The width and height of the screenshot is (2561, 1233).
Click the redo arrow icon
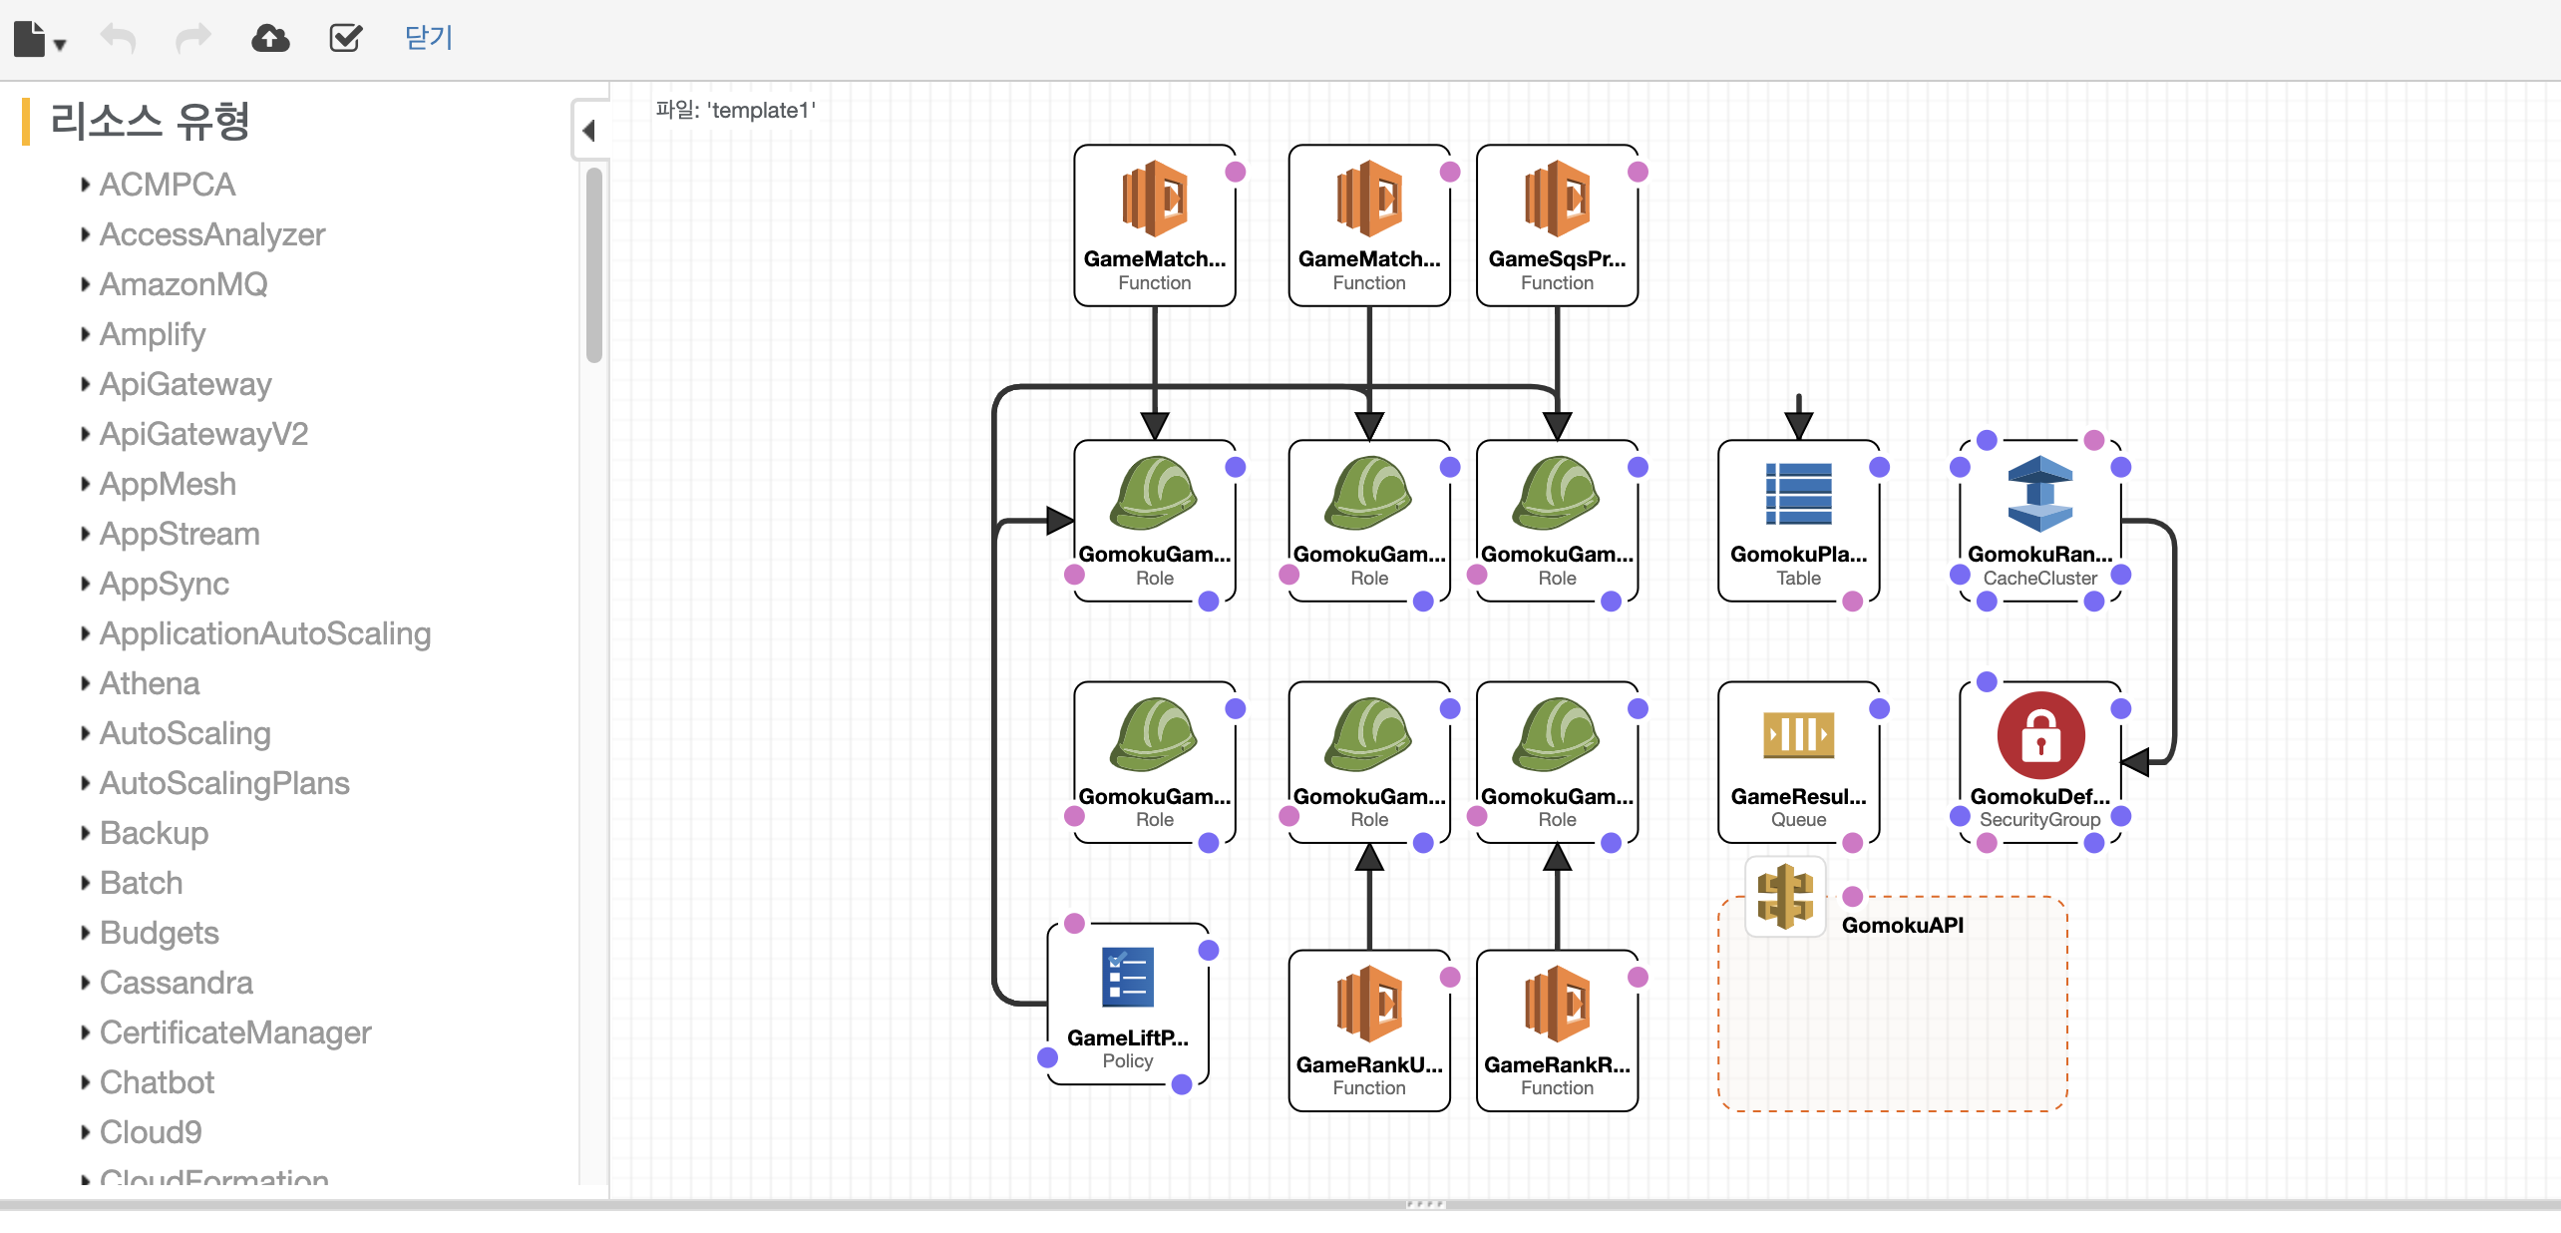(193, 39)
